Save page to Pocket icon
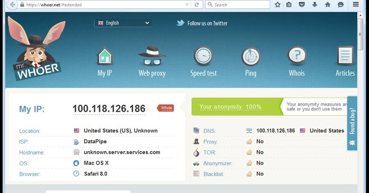The height and width of the screenshot is (193, 369). coord(302,4)
